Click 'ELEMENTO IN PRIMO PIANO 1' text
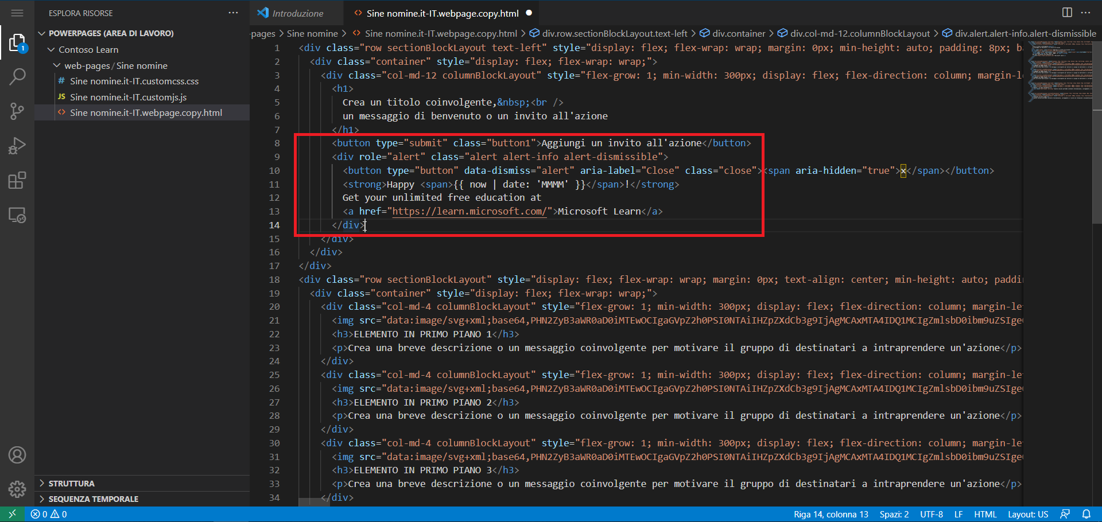 (422, 334)
